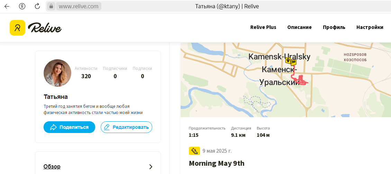
Task: Click the yellow running shoe activity icon
Action: 194,151
